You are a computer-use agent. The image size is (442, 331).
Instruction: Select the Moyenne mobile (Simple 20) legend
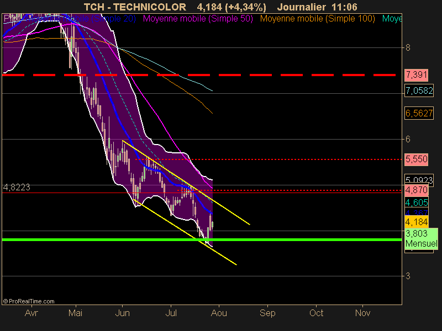coord(82,19)
